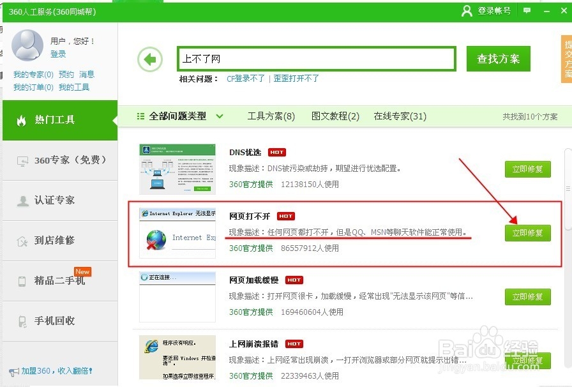The width and height of the screenshot is (572, 387).
Task: Click 立即修复 for DNS优选
Action: click(x=527, y=169)
